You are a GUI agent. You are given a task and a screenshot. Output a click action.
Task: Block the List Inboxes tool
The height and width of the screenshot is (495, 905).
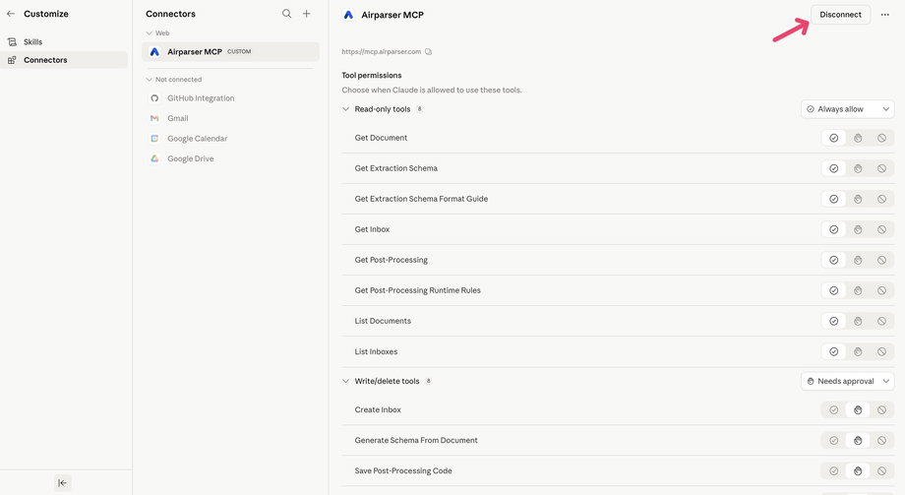coord(882,351)
